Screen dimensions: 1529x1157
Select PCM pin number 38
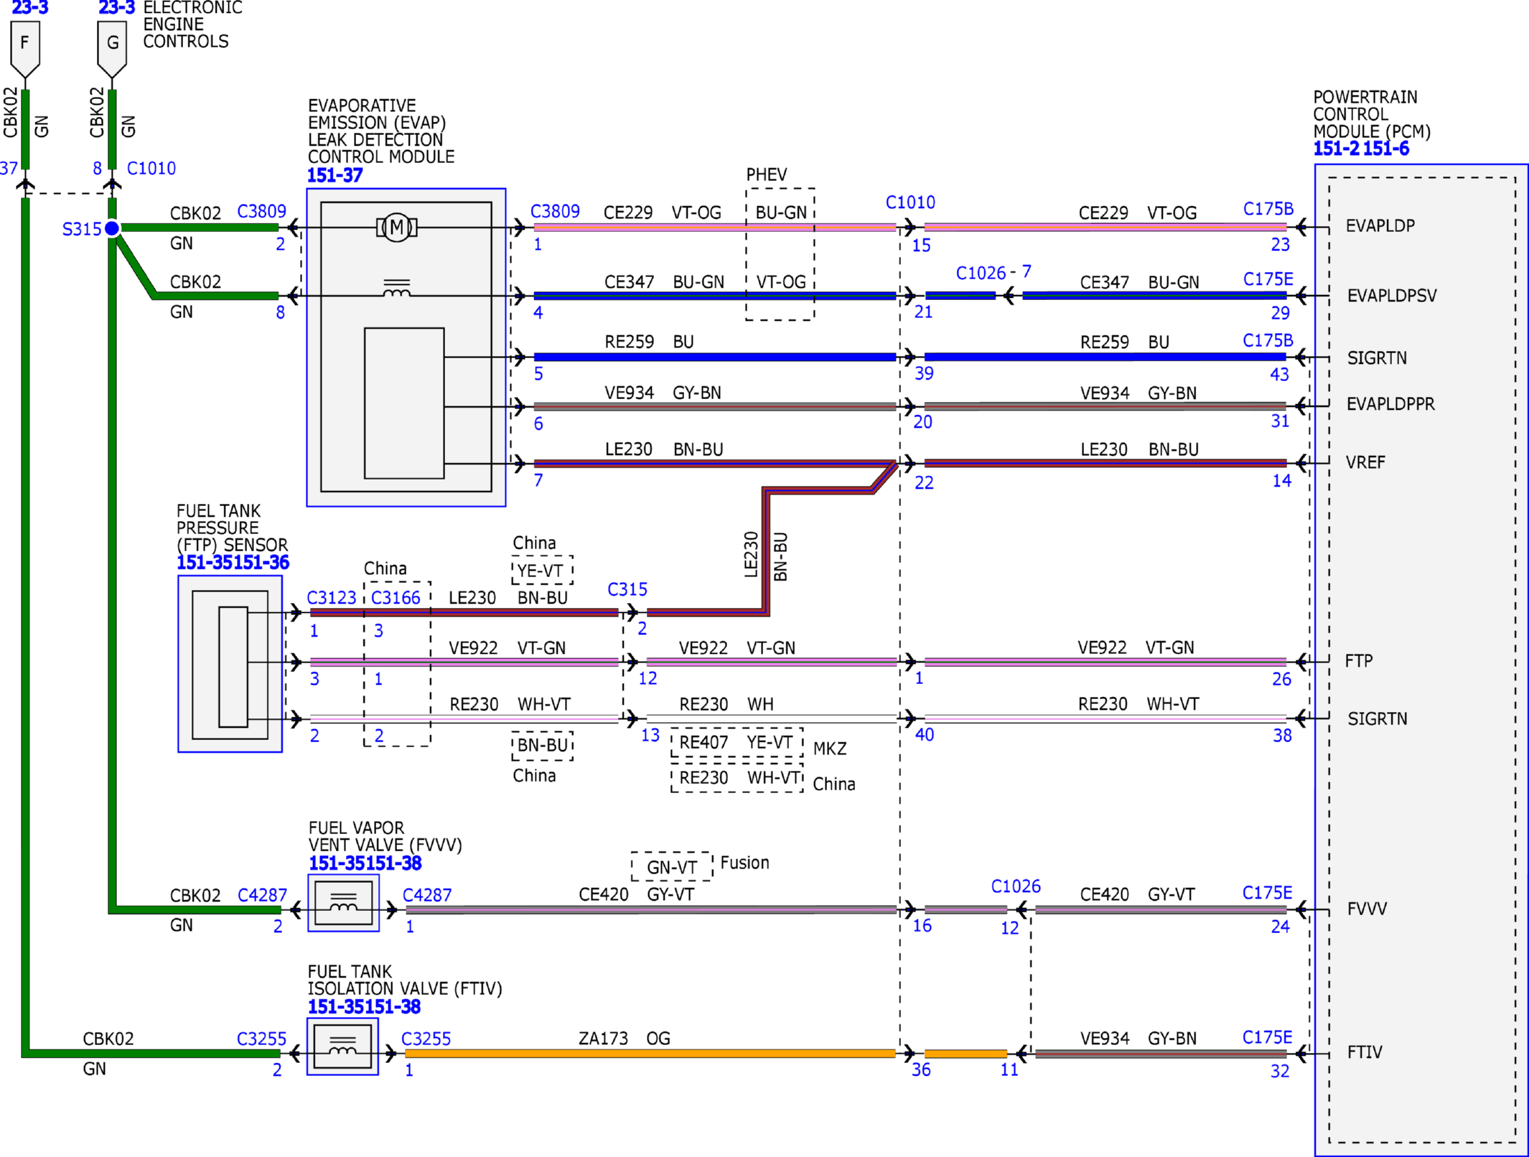(x=1282, y=735)
